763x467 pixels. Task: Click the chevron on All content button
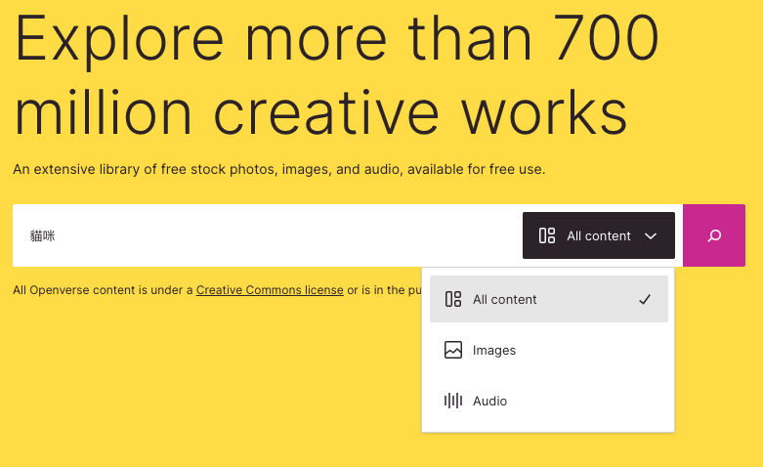tap(651, 235)
